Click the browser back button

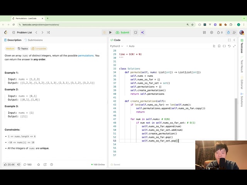tap(3, 25)
